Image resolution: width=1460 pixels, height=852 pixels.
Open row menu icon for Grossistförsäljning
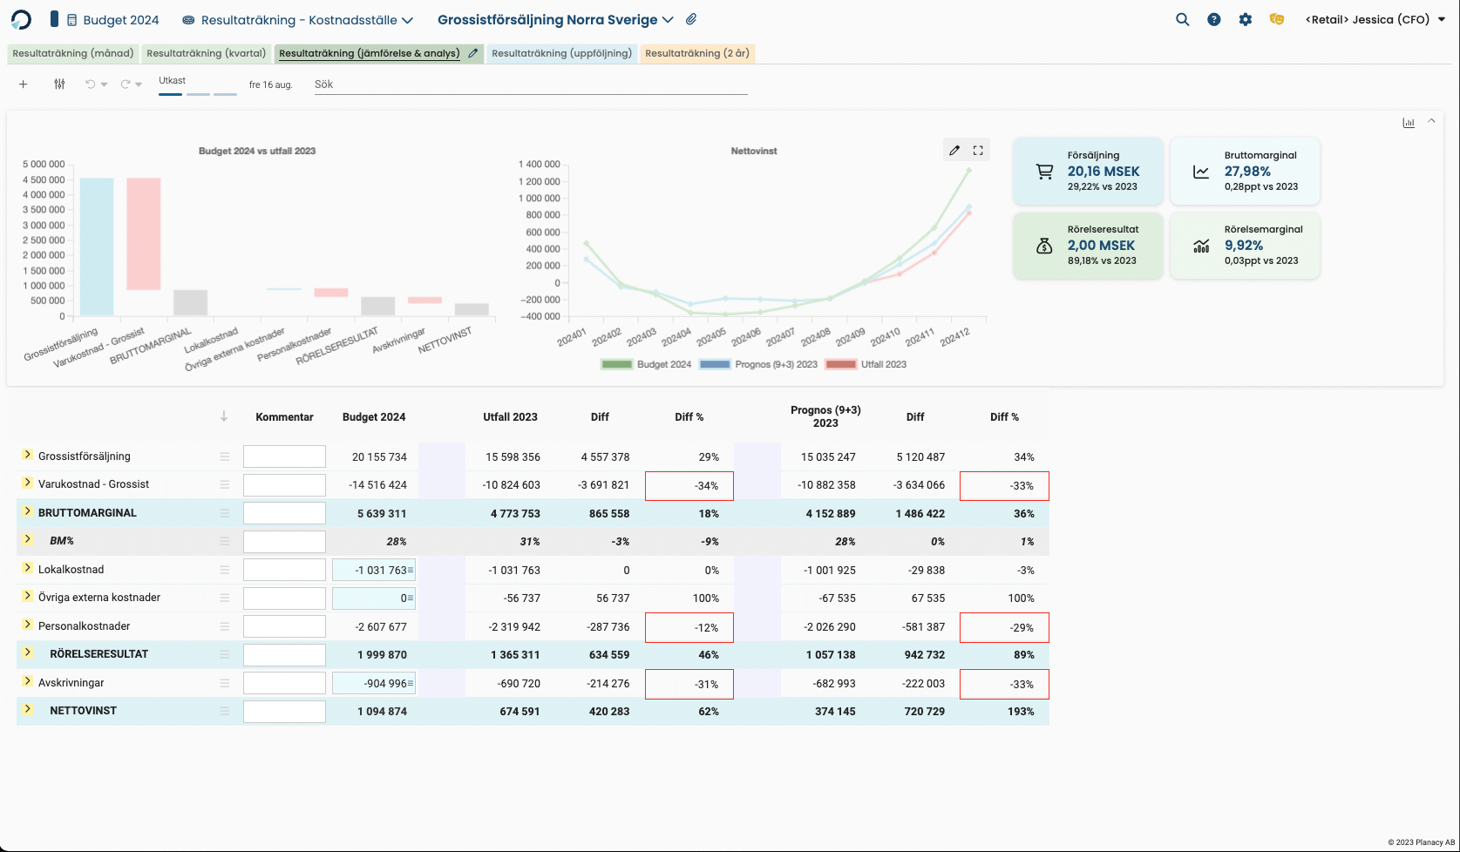point(224,456)
